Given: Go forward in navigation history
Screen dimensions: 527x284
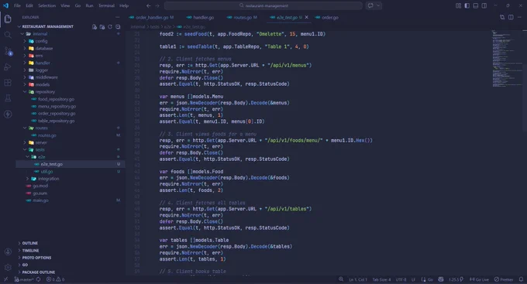Looking at the screenshot, I should click(157, 5).
